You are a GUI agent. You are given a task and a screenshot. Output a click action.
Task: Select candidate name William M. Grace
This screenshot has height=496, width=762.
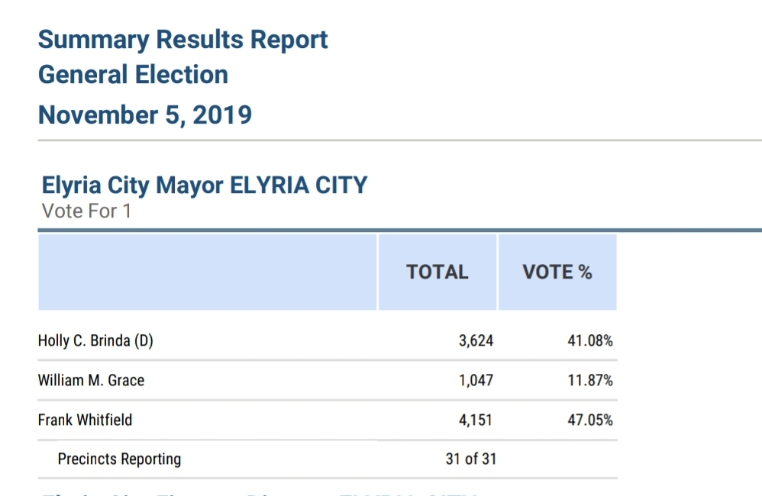[x=91, y=380]
